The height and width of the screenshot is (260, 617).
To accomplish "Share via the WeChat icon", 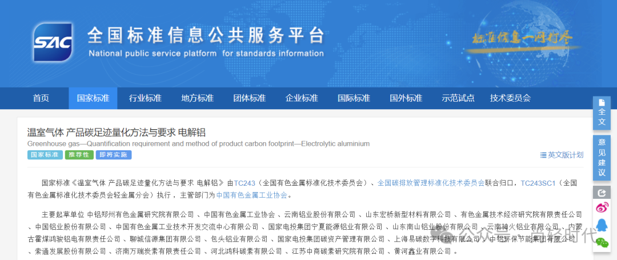I will pos(602,243).
